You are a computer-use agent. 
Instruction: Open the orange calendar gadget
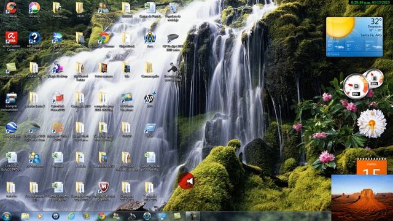click(x=372, y=166)
